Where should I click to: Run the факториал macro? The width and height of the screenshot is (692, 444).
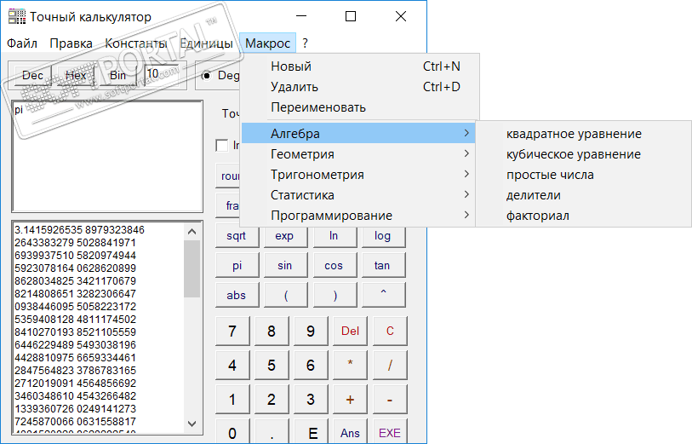583,216
